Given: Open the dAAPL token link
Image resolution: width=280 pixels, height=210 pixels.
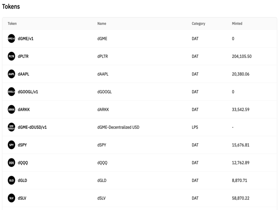Looking at the screenshot, I should [x=24, y=74].
